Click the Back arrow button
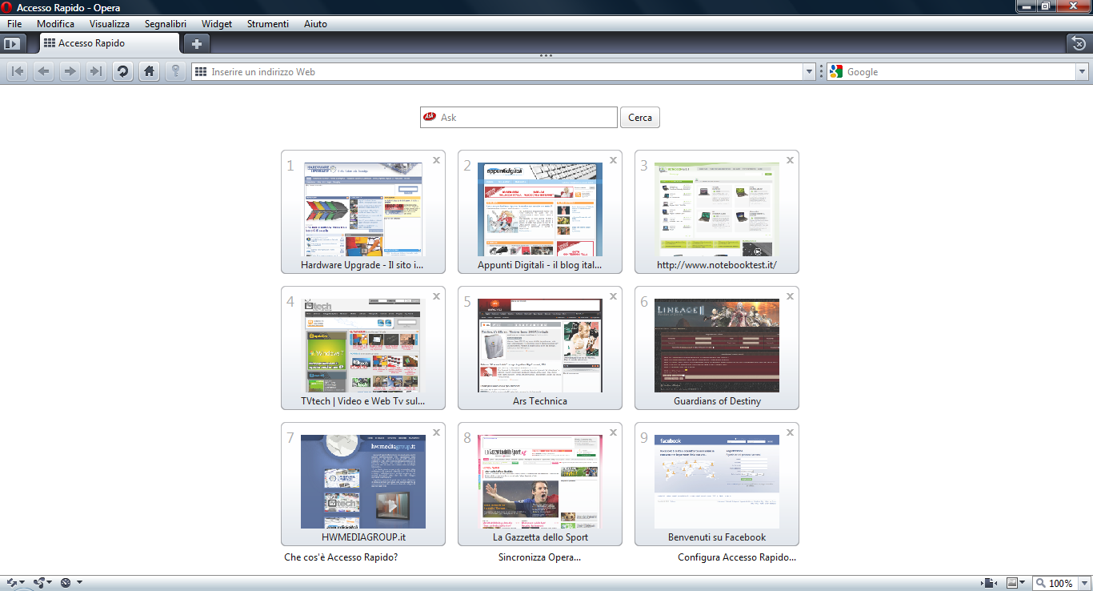This screenshot has width=1093, height=591. click(44, 71)
